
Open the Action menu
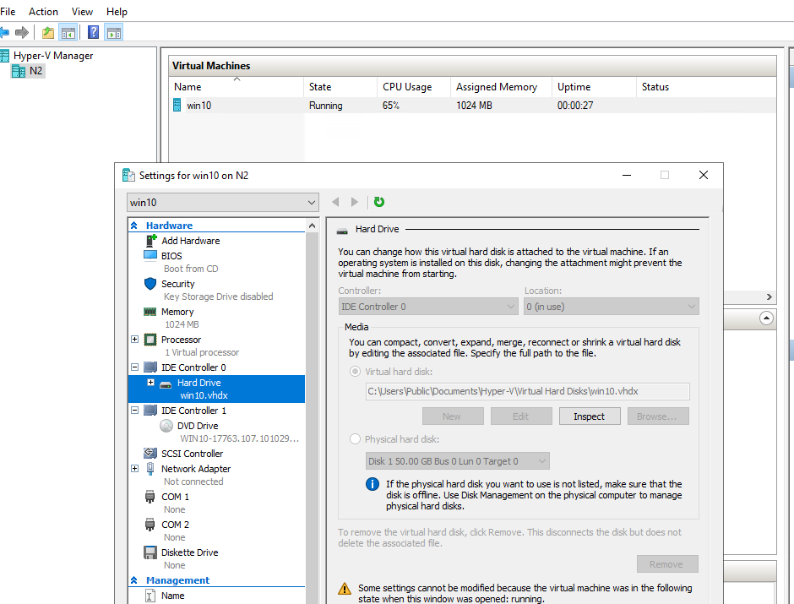(43, 11)
